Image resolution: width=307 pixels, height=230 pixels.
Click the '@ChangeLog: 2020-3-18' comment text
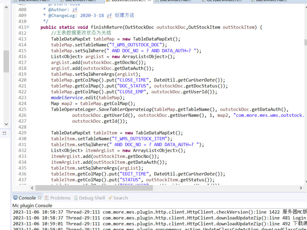76,15
